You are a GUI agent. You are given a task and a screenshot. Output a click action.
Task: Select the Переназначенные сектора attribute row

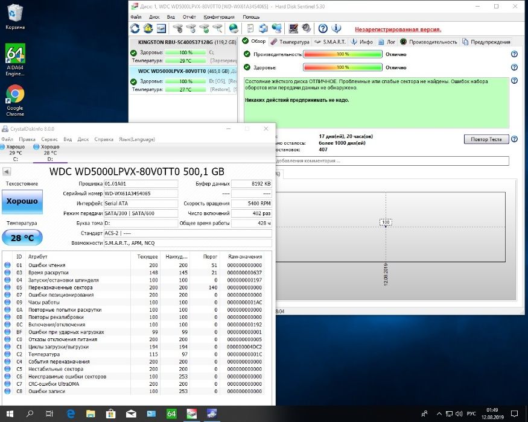click(134, 288)
